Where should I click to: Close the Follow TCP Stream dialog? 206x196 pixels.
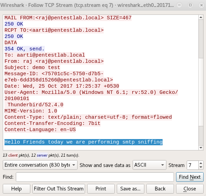coord(190,189)
